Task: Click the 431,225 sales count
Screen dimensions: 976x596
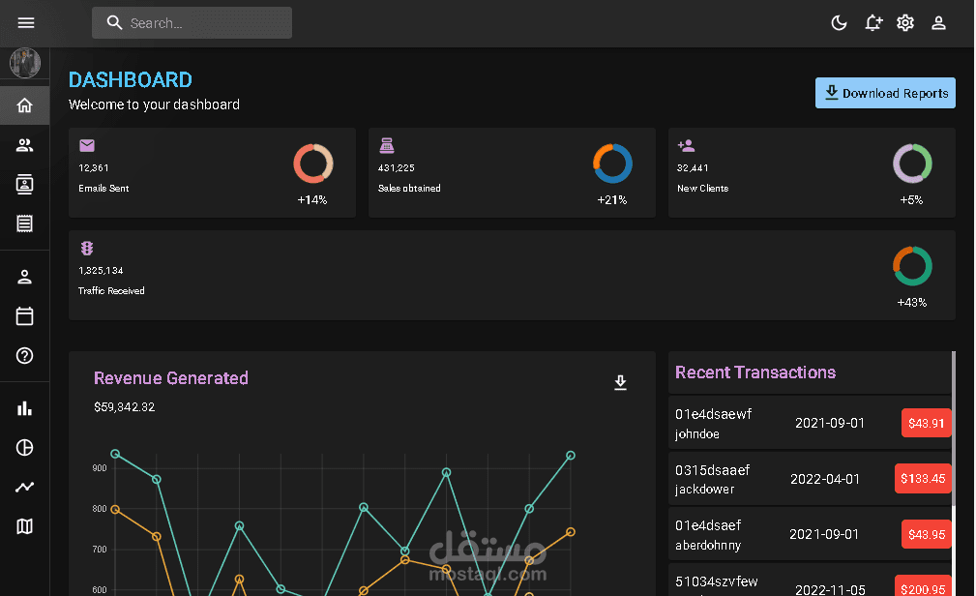Action: (396, 168)
